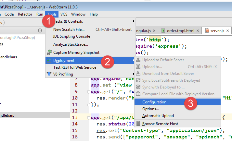Click the 'express' string in code
This screenshot has height=141, width=232.
tap(168, 46)
